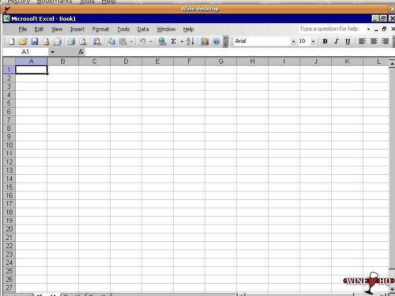Toggle bold formatting
This screenshot has width=395, height=296.
(325, 41)
